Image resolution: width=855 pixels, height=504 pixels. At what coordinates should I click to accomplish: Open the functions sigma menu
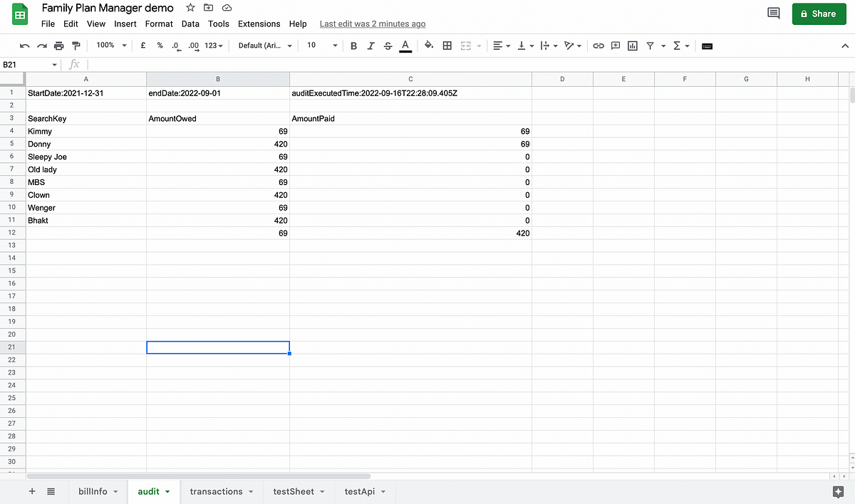[x=681, y=46]
